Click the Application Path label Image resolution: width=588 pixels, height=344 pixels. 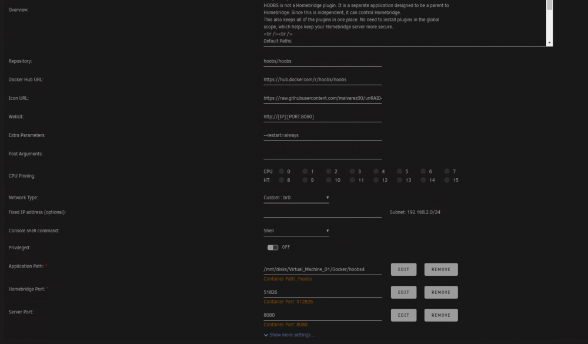point(26,266)
